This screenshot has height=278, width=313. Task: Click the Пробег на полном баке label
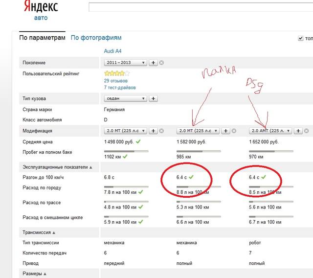pos(47,152)
